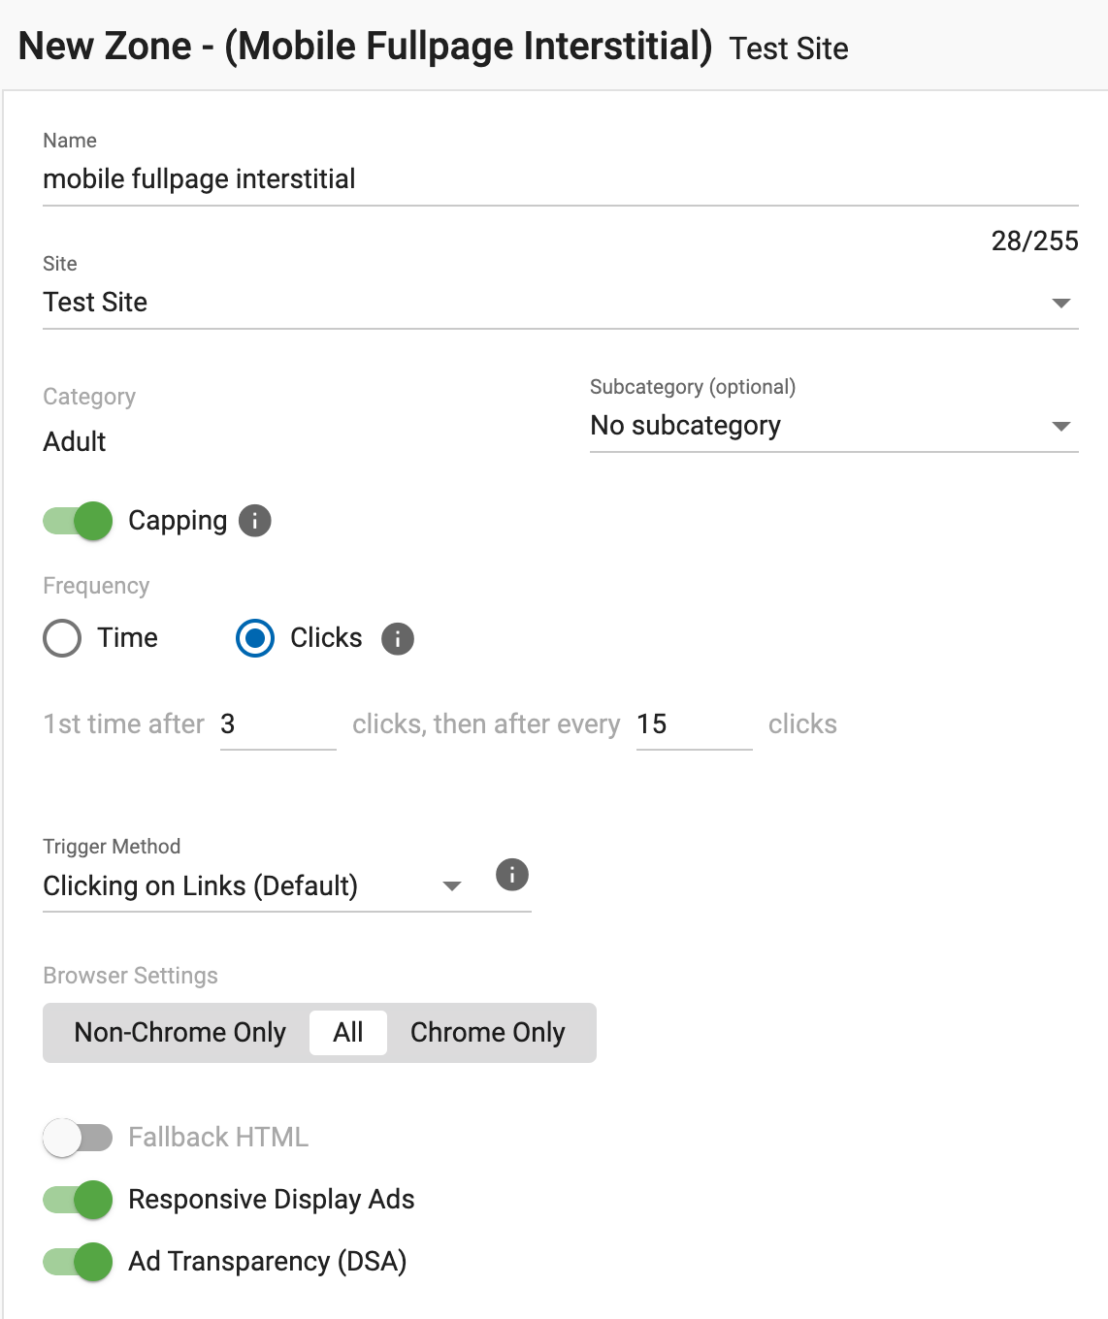Disable Responsive Display Ads toggle
The image size is (1108, 1319).
[x=79, y=1200]
